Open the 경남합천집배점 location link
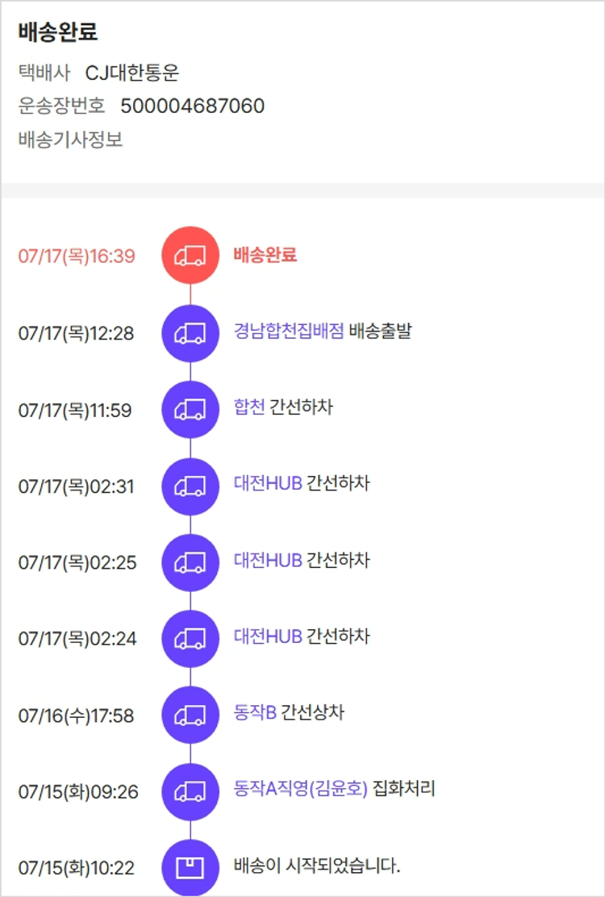605x897 pixels. [289, 332]
